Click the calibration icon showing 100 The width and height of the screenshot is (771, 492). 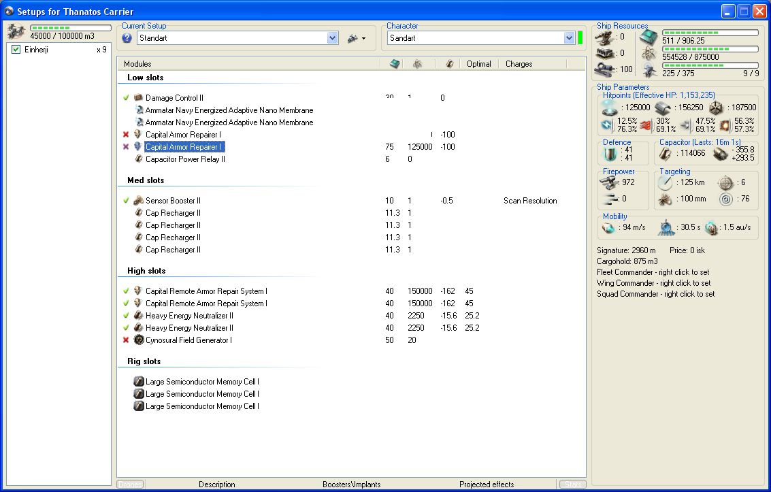click(x=604, y=69)
